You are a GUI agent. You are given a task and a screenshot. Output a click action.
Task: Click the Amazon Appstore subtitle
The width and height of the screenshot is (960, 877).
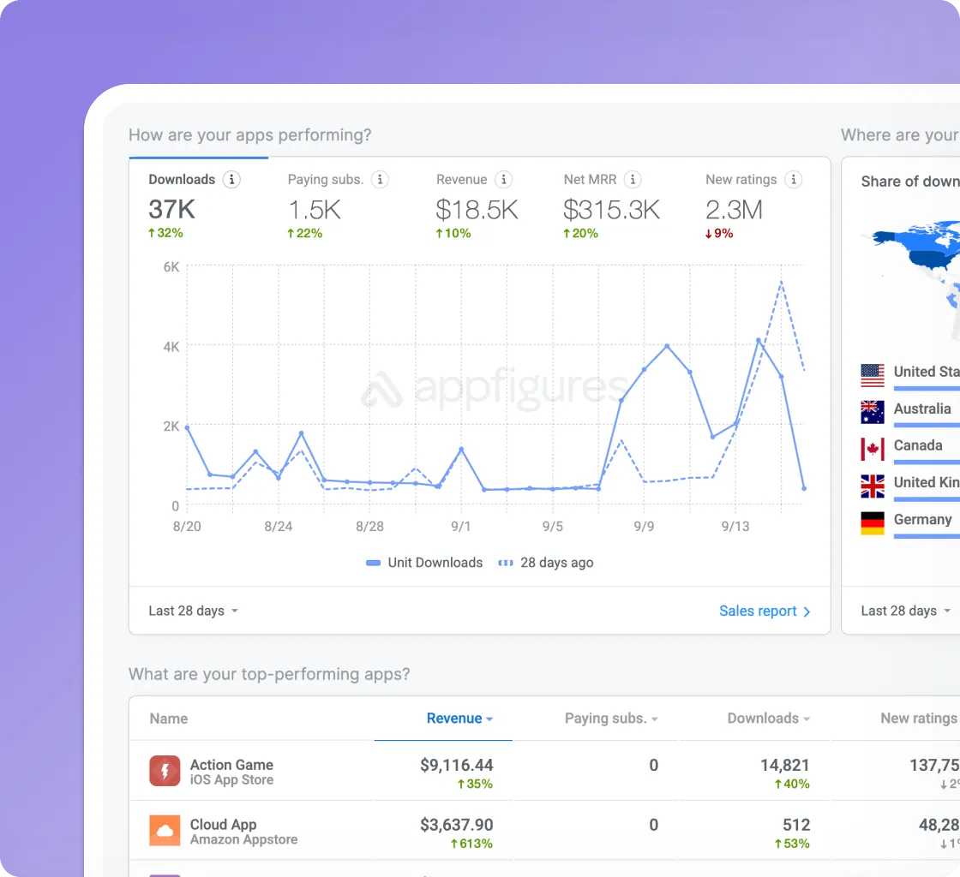pyautogui.click(x=243, y=839)
